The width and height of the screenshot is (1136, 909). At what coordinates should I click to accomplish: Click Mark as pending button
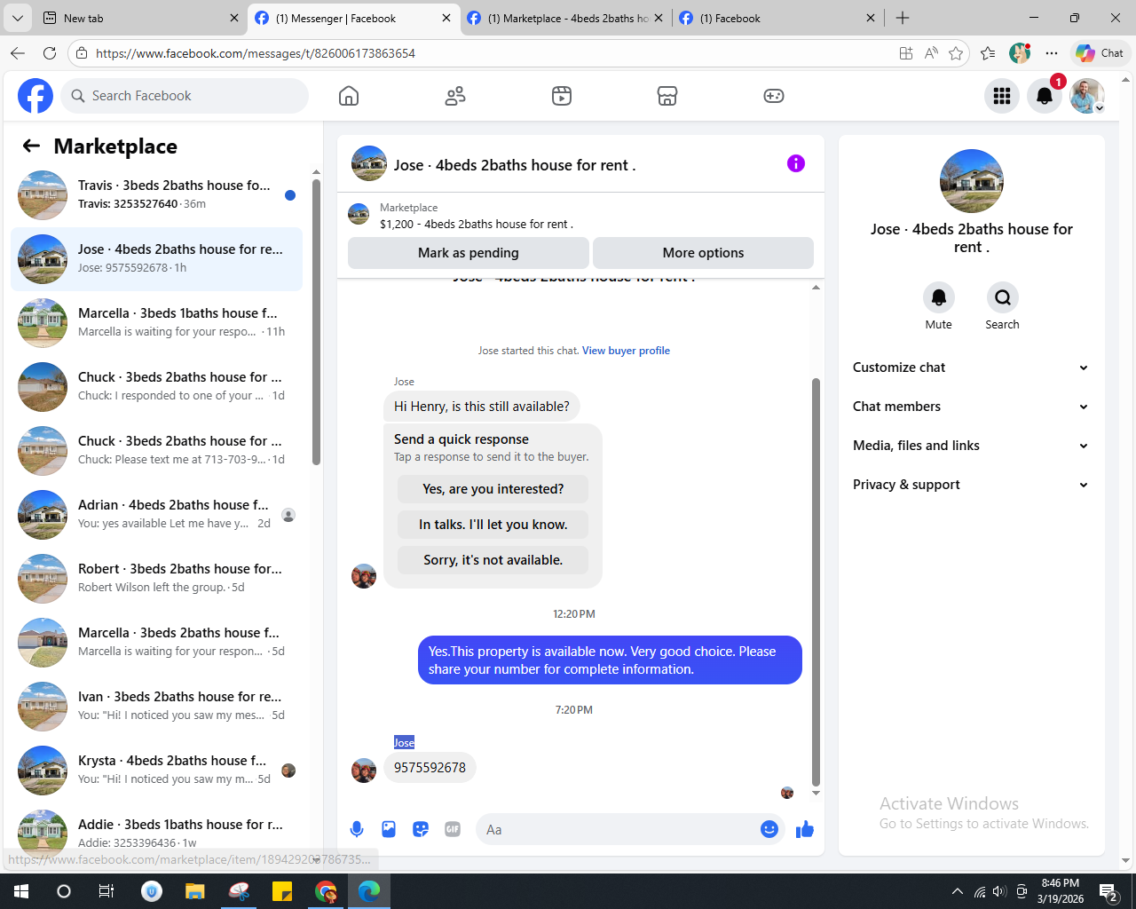tap(468, 253)
